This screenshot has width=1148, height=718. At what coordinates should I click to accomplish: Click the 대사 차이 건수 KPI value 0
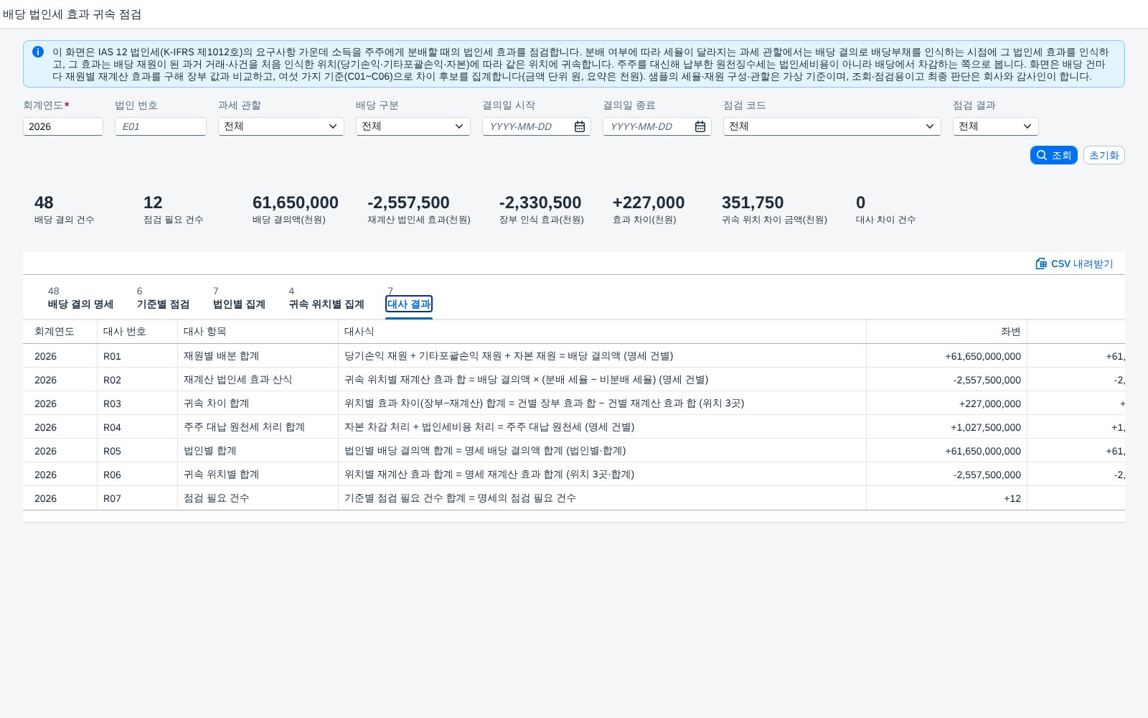(860, 202)
